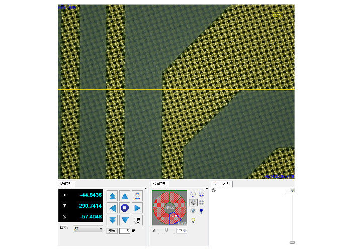Click the fast move up double-arrow button
352x251 pixels.
coord(113,196)
